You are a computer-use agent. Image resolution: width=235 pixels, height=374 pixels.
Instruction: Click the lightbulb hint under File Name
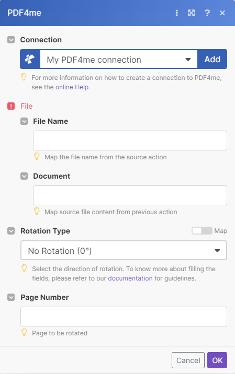click(37, 157)
